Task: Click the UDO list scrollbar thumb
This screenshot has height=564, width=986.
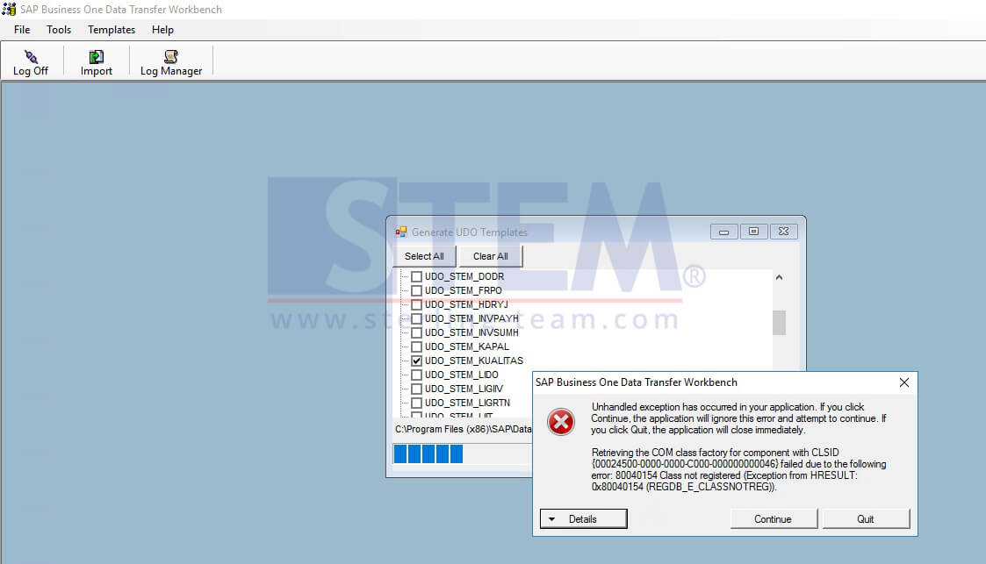Action: 779,323
